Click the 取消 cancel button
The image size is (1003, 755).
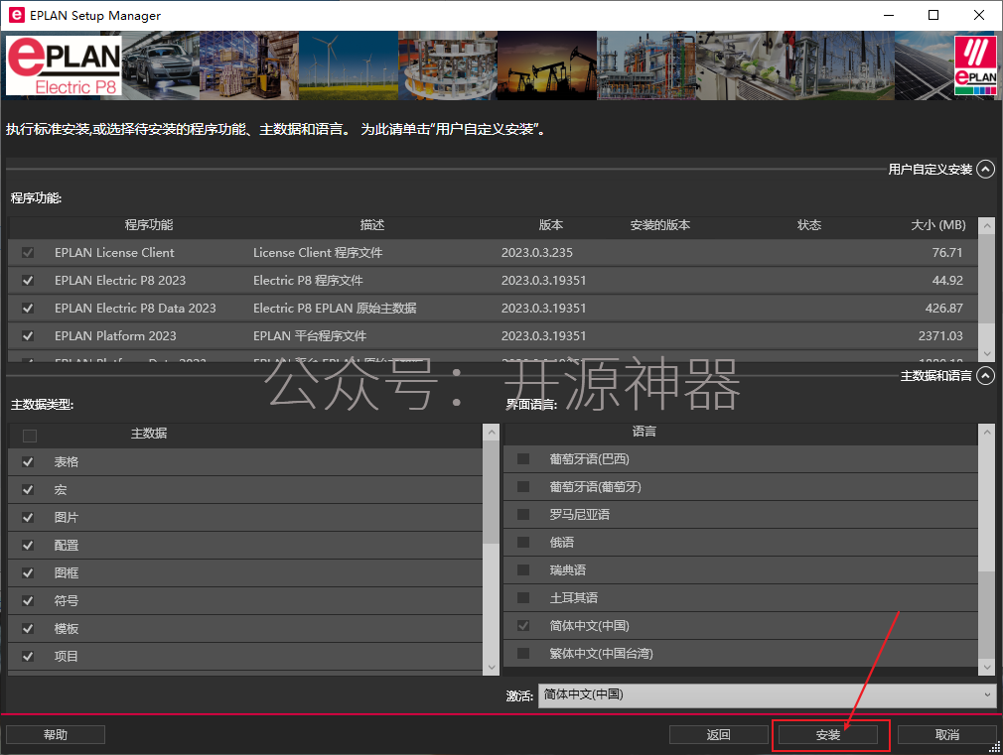[946, 734]
